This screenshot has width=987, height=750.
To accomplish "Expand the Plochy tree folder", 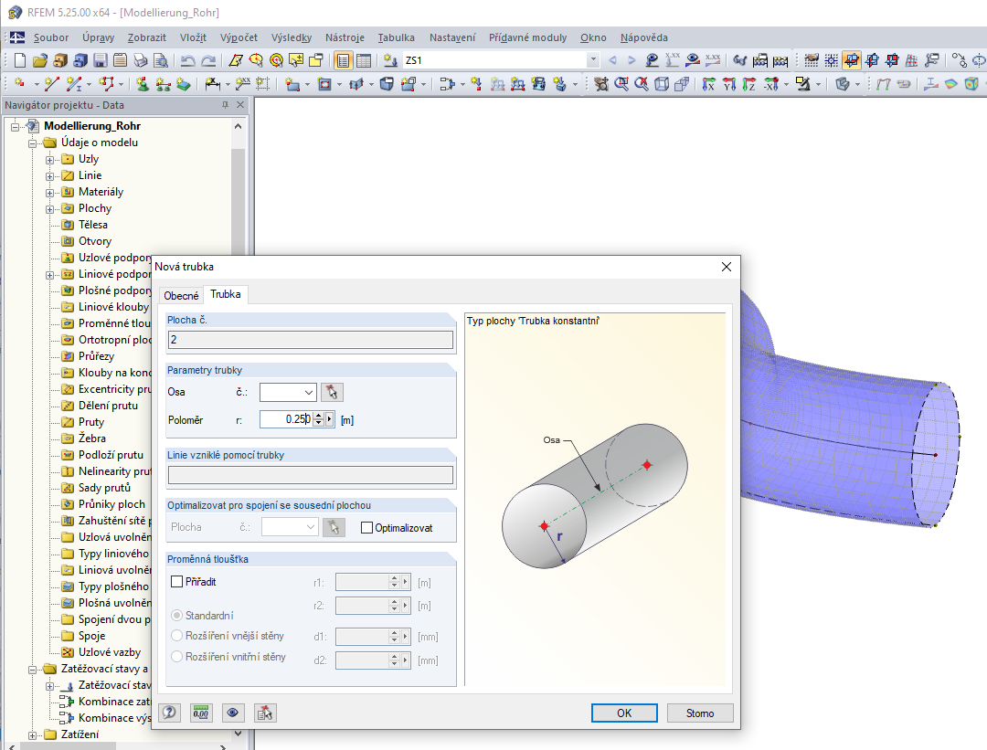I will pos(49,209).
